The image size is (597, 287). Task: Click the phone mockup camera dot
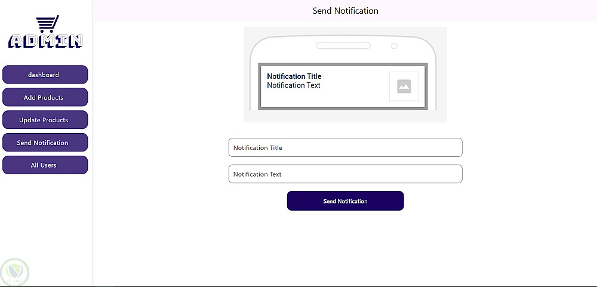point(394,46)
